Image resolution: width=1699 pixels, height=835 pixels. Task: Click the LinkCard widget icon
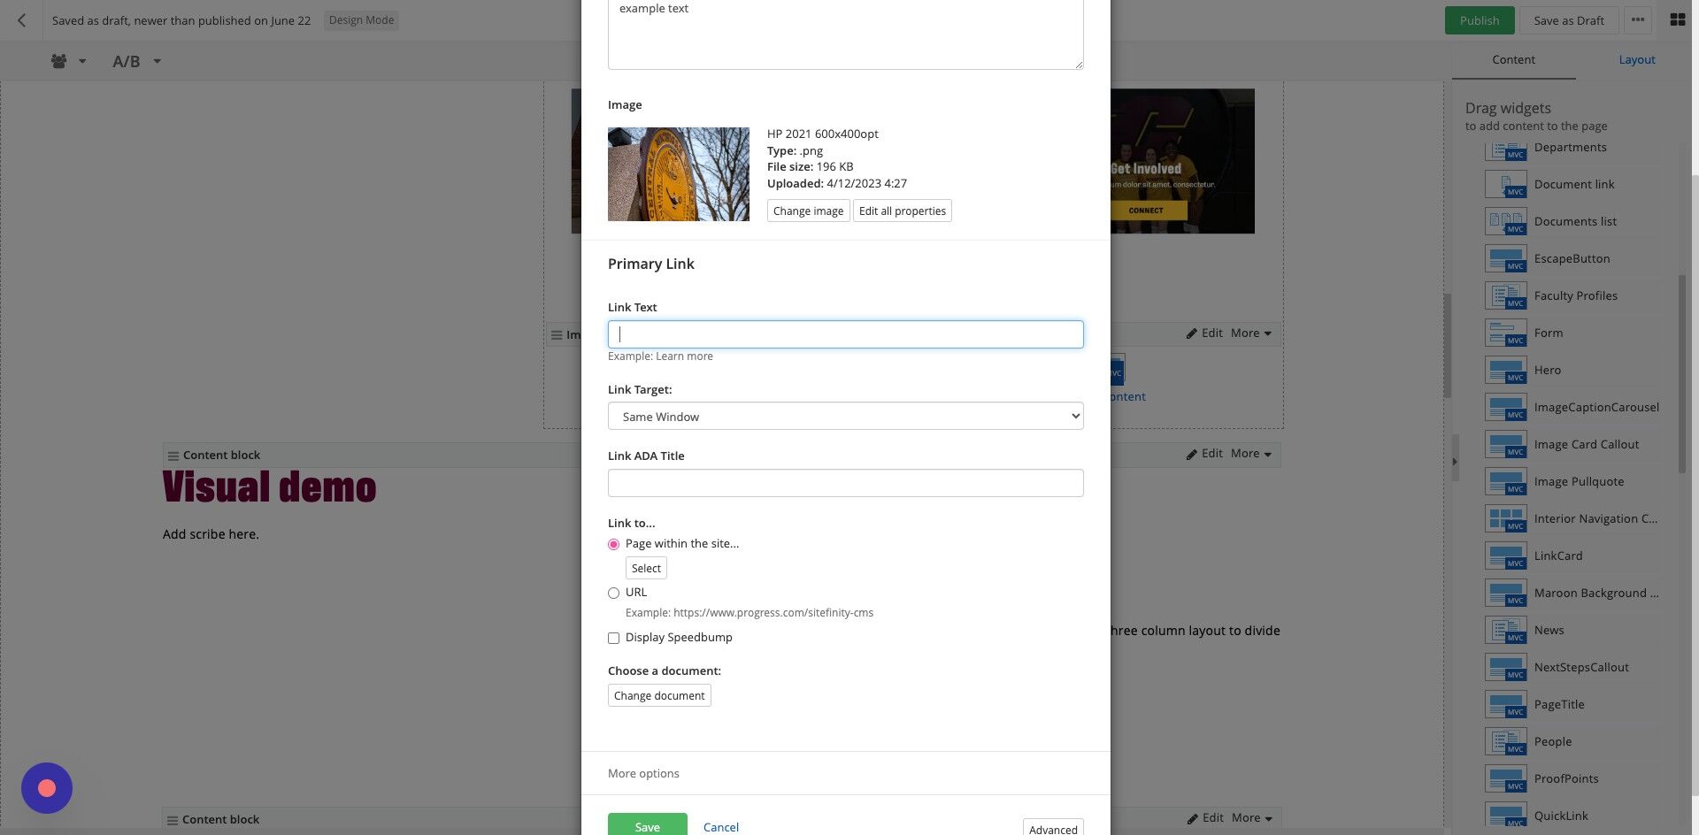(1505, 555)
